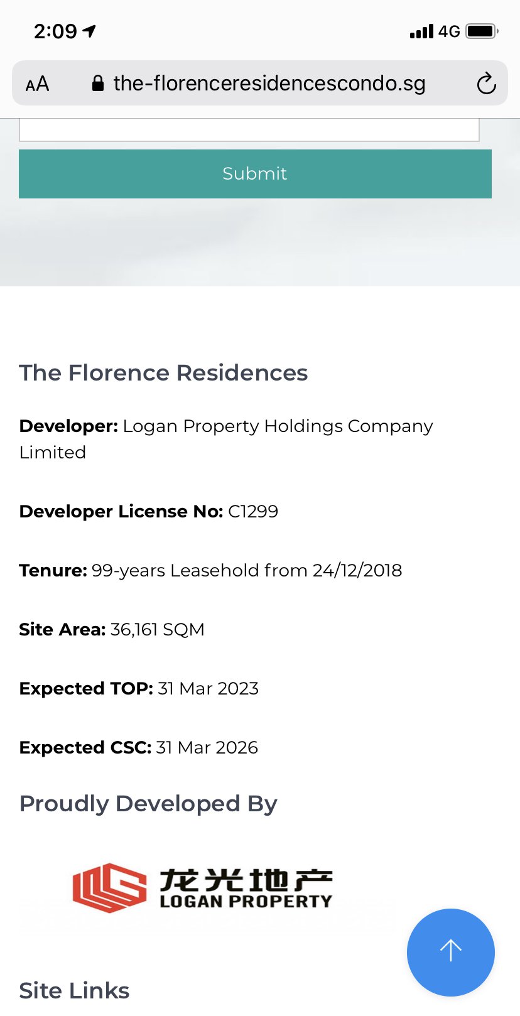The height and width of the screenshot is (1016, 520).
Task: Tap the clock time in status bar
Action: point(55,31)
